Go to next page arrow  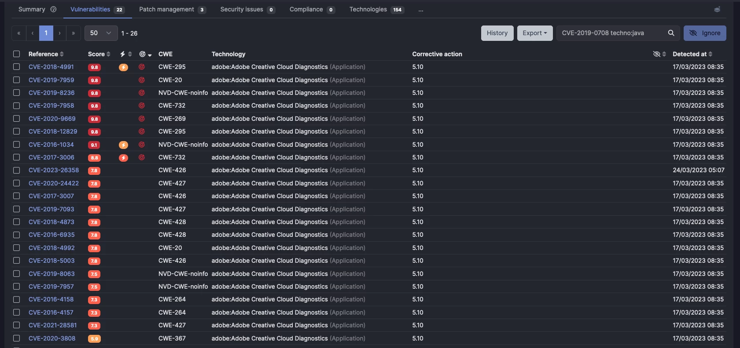click(59, 33)
